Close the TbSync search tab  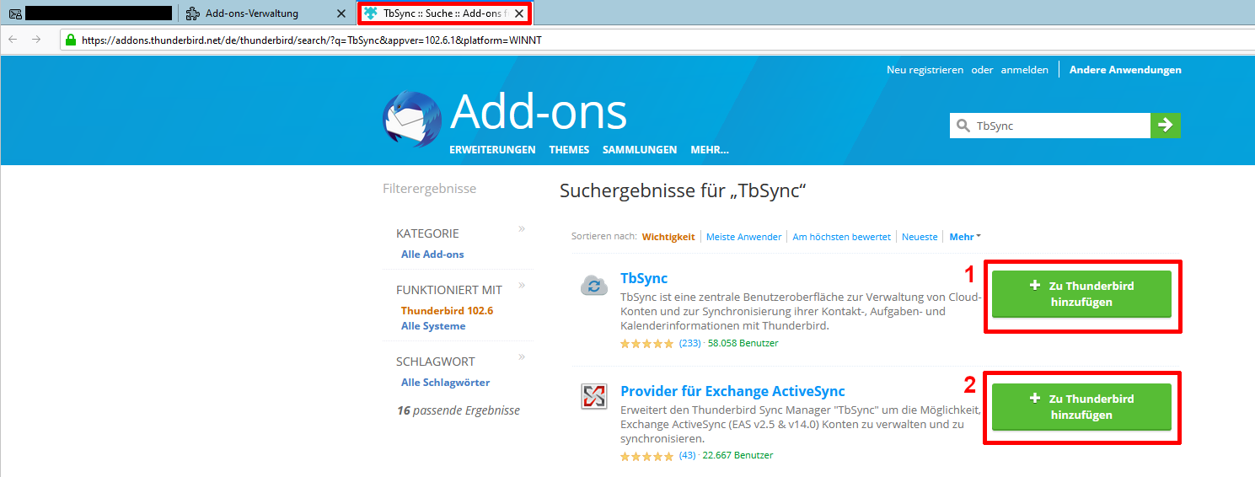519,13
